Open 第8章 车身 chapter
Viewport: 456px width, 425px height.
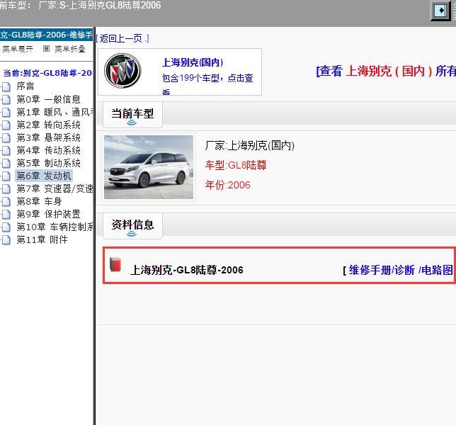pos(39,202)
